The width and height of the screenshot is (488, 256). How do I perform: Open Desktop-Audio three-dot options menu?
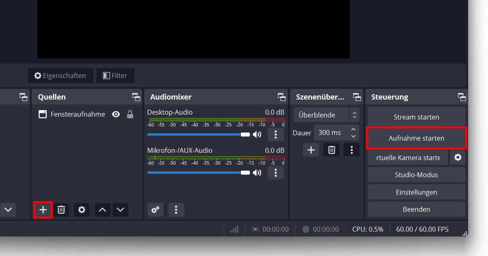276,135
